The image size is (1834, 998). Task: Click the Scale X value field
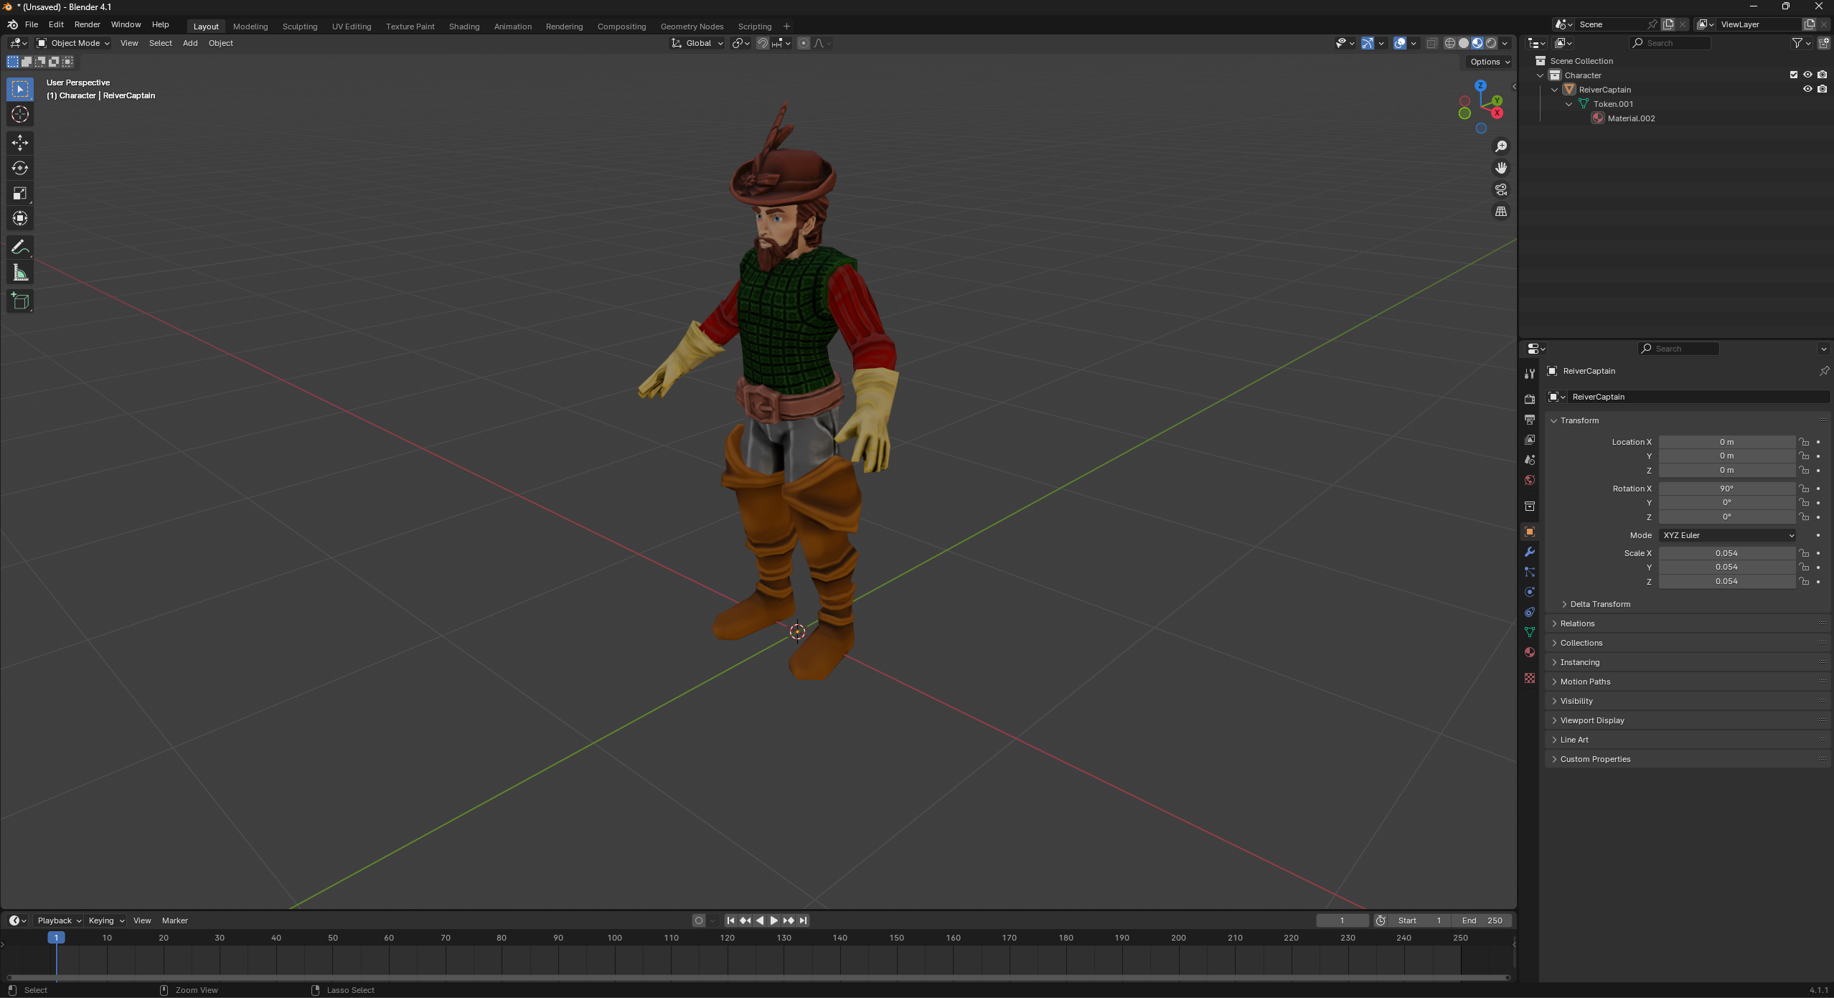(x=1726, y=553)
